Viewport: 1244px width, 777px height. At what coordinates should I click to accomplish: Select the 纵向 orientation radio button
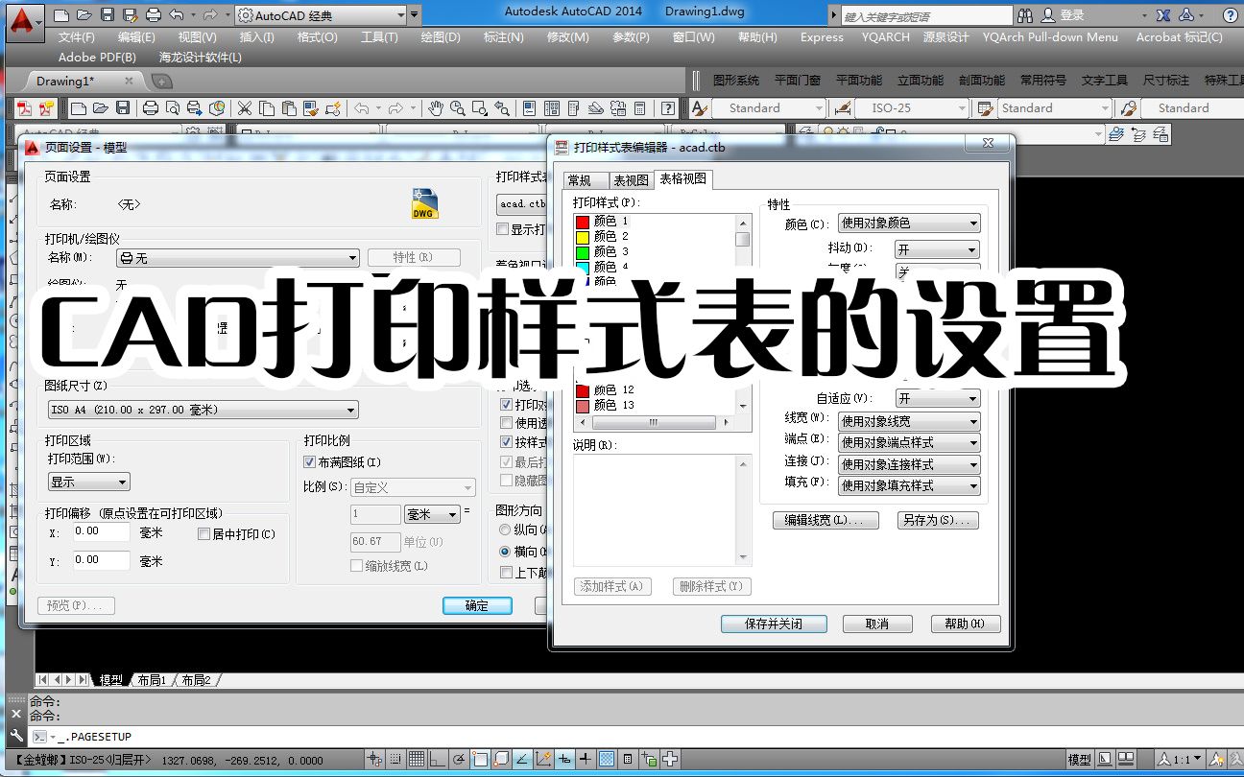click(x=505, y=530)
